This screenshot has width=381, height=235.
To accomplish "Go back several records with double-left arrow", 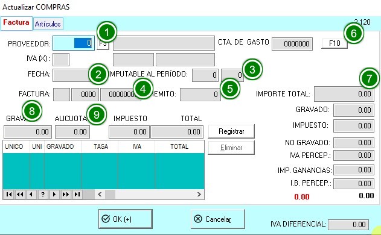I will 20,194.
